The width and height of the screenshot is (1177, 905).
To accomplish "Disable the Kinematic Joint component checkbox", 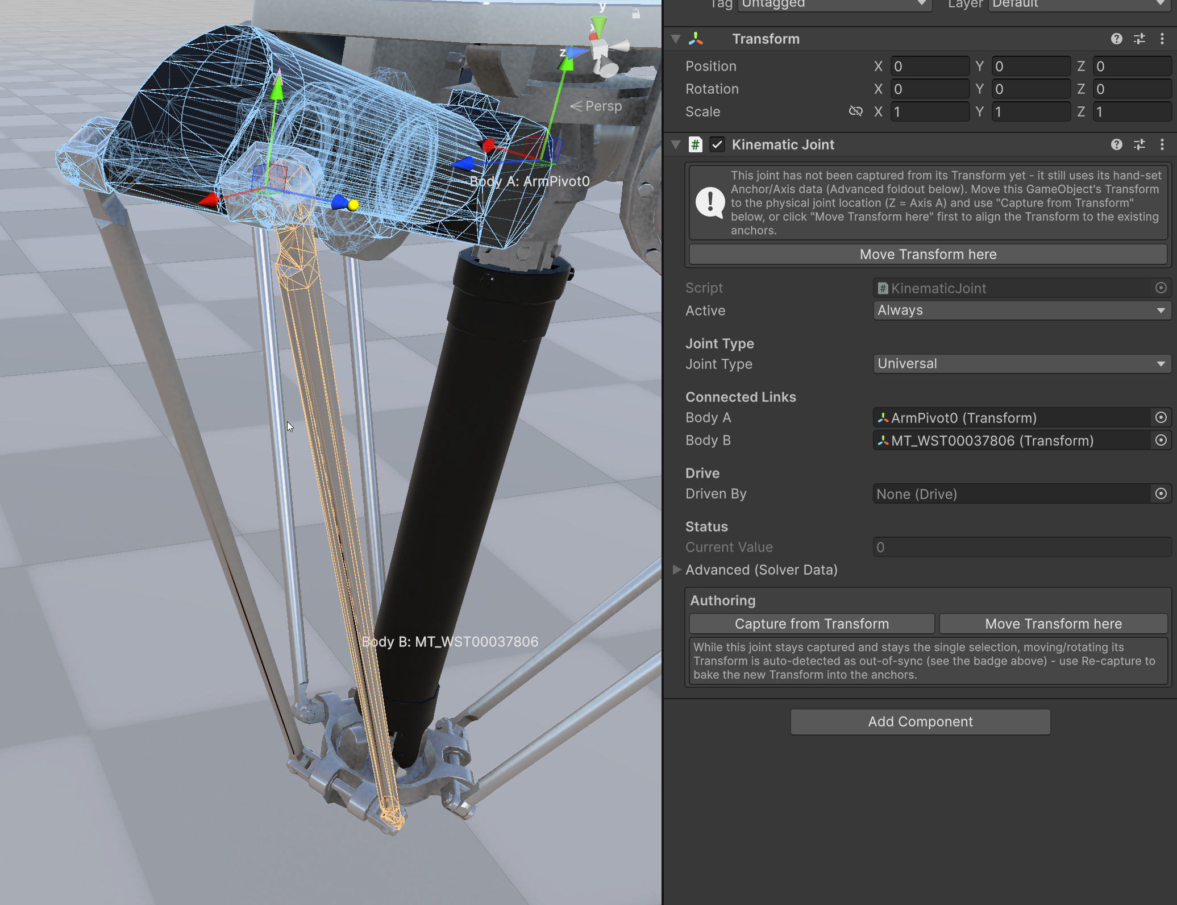I will pyautogui.click(x=717, y=144).
